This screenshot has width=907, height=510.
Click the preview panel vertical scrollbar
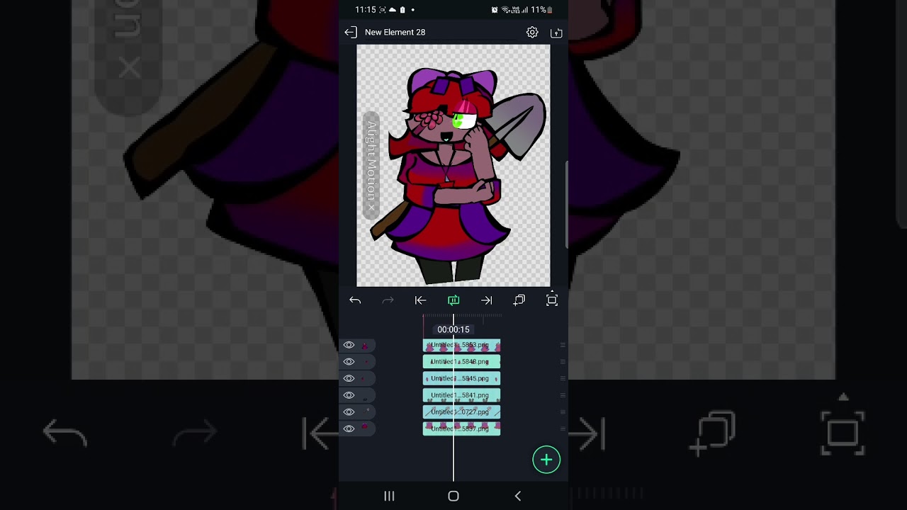(566, 205)
